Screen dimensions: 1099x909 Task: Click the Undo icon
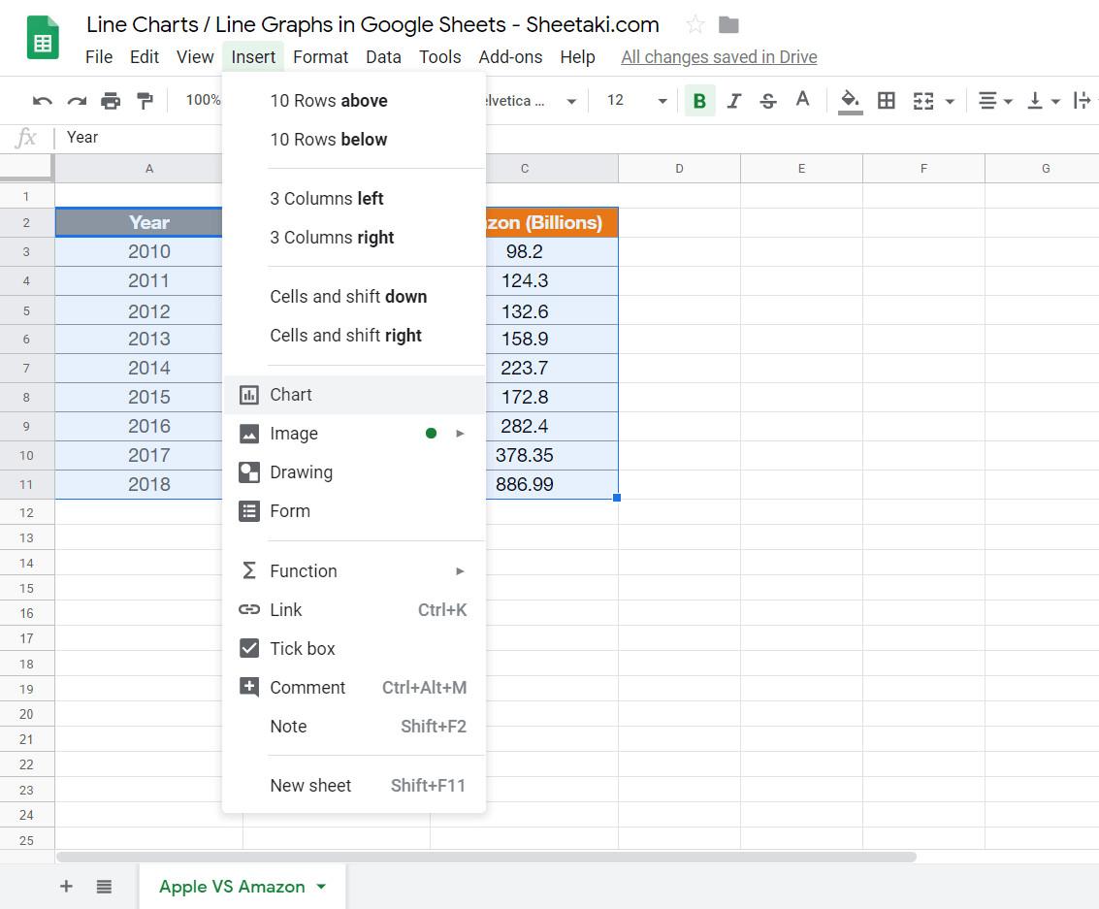[41, 100]
